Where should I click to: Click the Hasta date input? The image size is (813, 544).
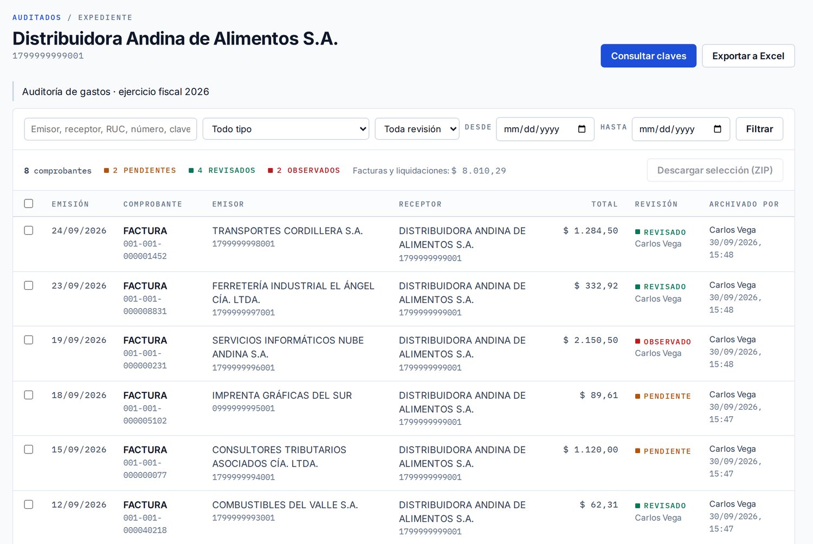tap(681, 129)
